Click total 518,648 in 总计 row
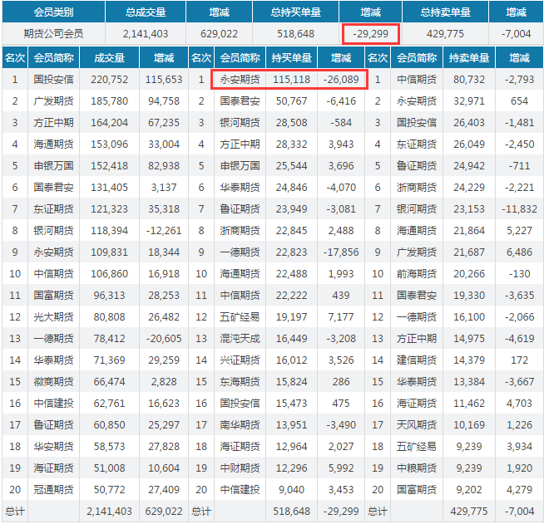Viewport: 544px width, 524px height. (291, 511)
